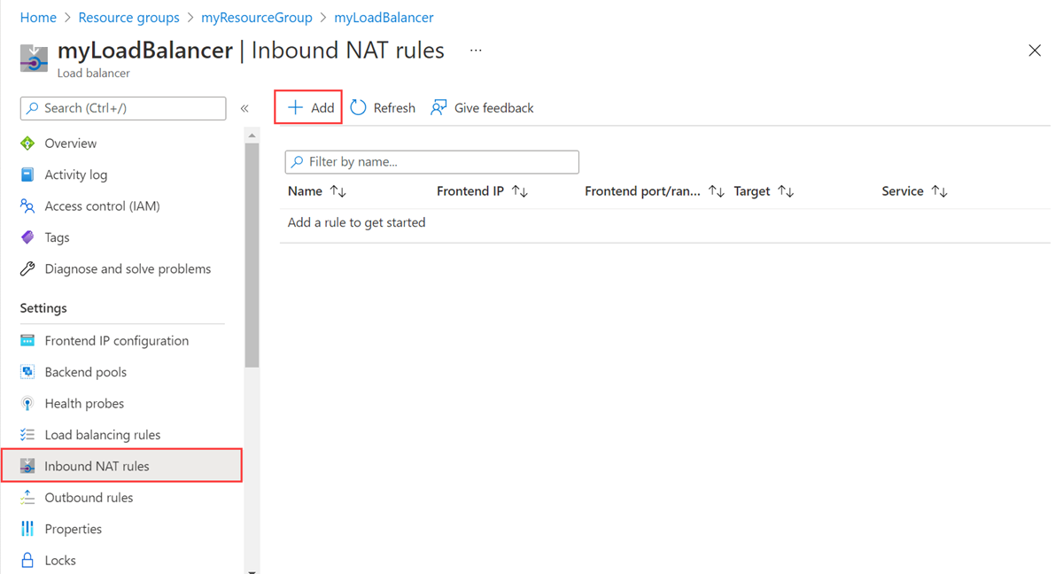
Task: Sort by Frontend IP column arrows
Action: point(520,191)
